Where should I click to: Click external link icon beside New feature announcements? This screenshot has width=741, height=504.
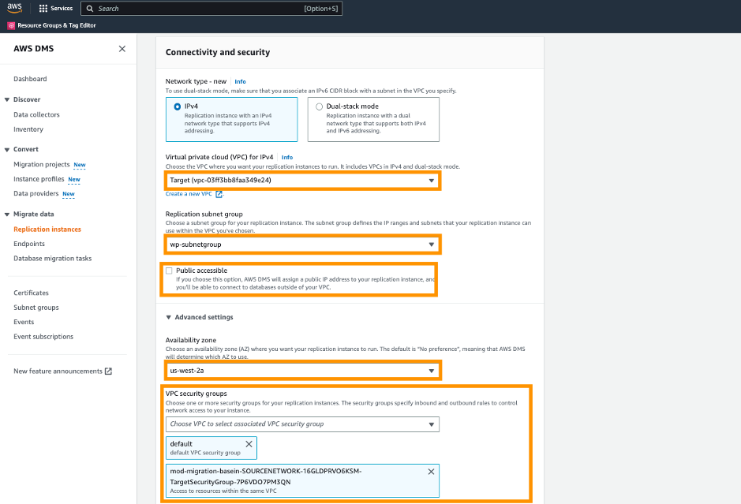click(x=108, y=371)
